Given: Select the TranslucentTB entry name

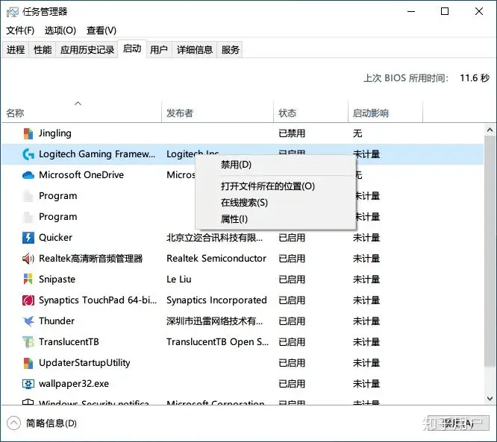Looking at the screenshot, I should [69, 342].
